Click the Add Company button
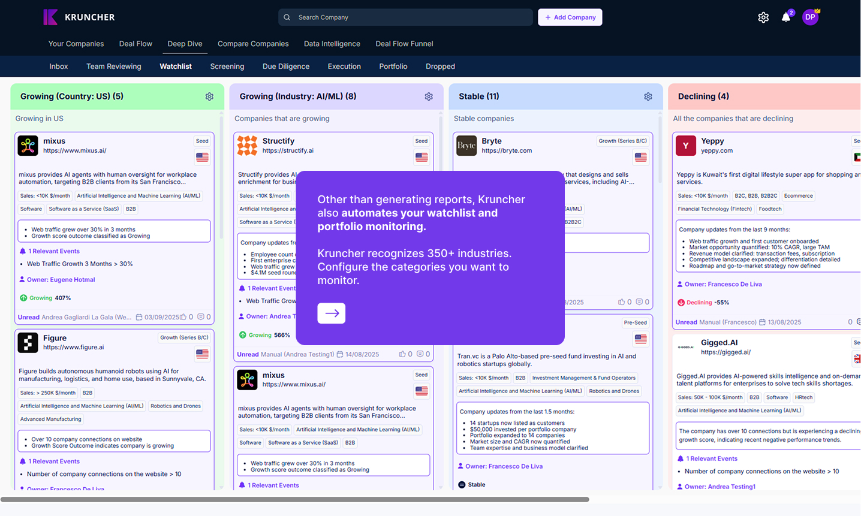The height and width of the screenshot is (516, 861). [570, 17]
